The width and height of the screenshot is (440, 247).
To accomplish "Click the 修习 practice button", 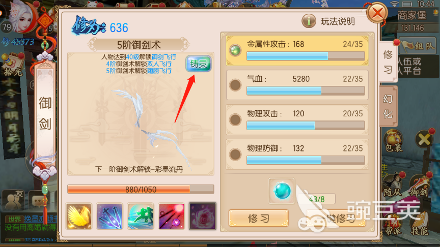I will (258, 218).
